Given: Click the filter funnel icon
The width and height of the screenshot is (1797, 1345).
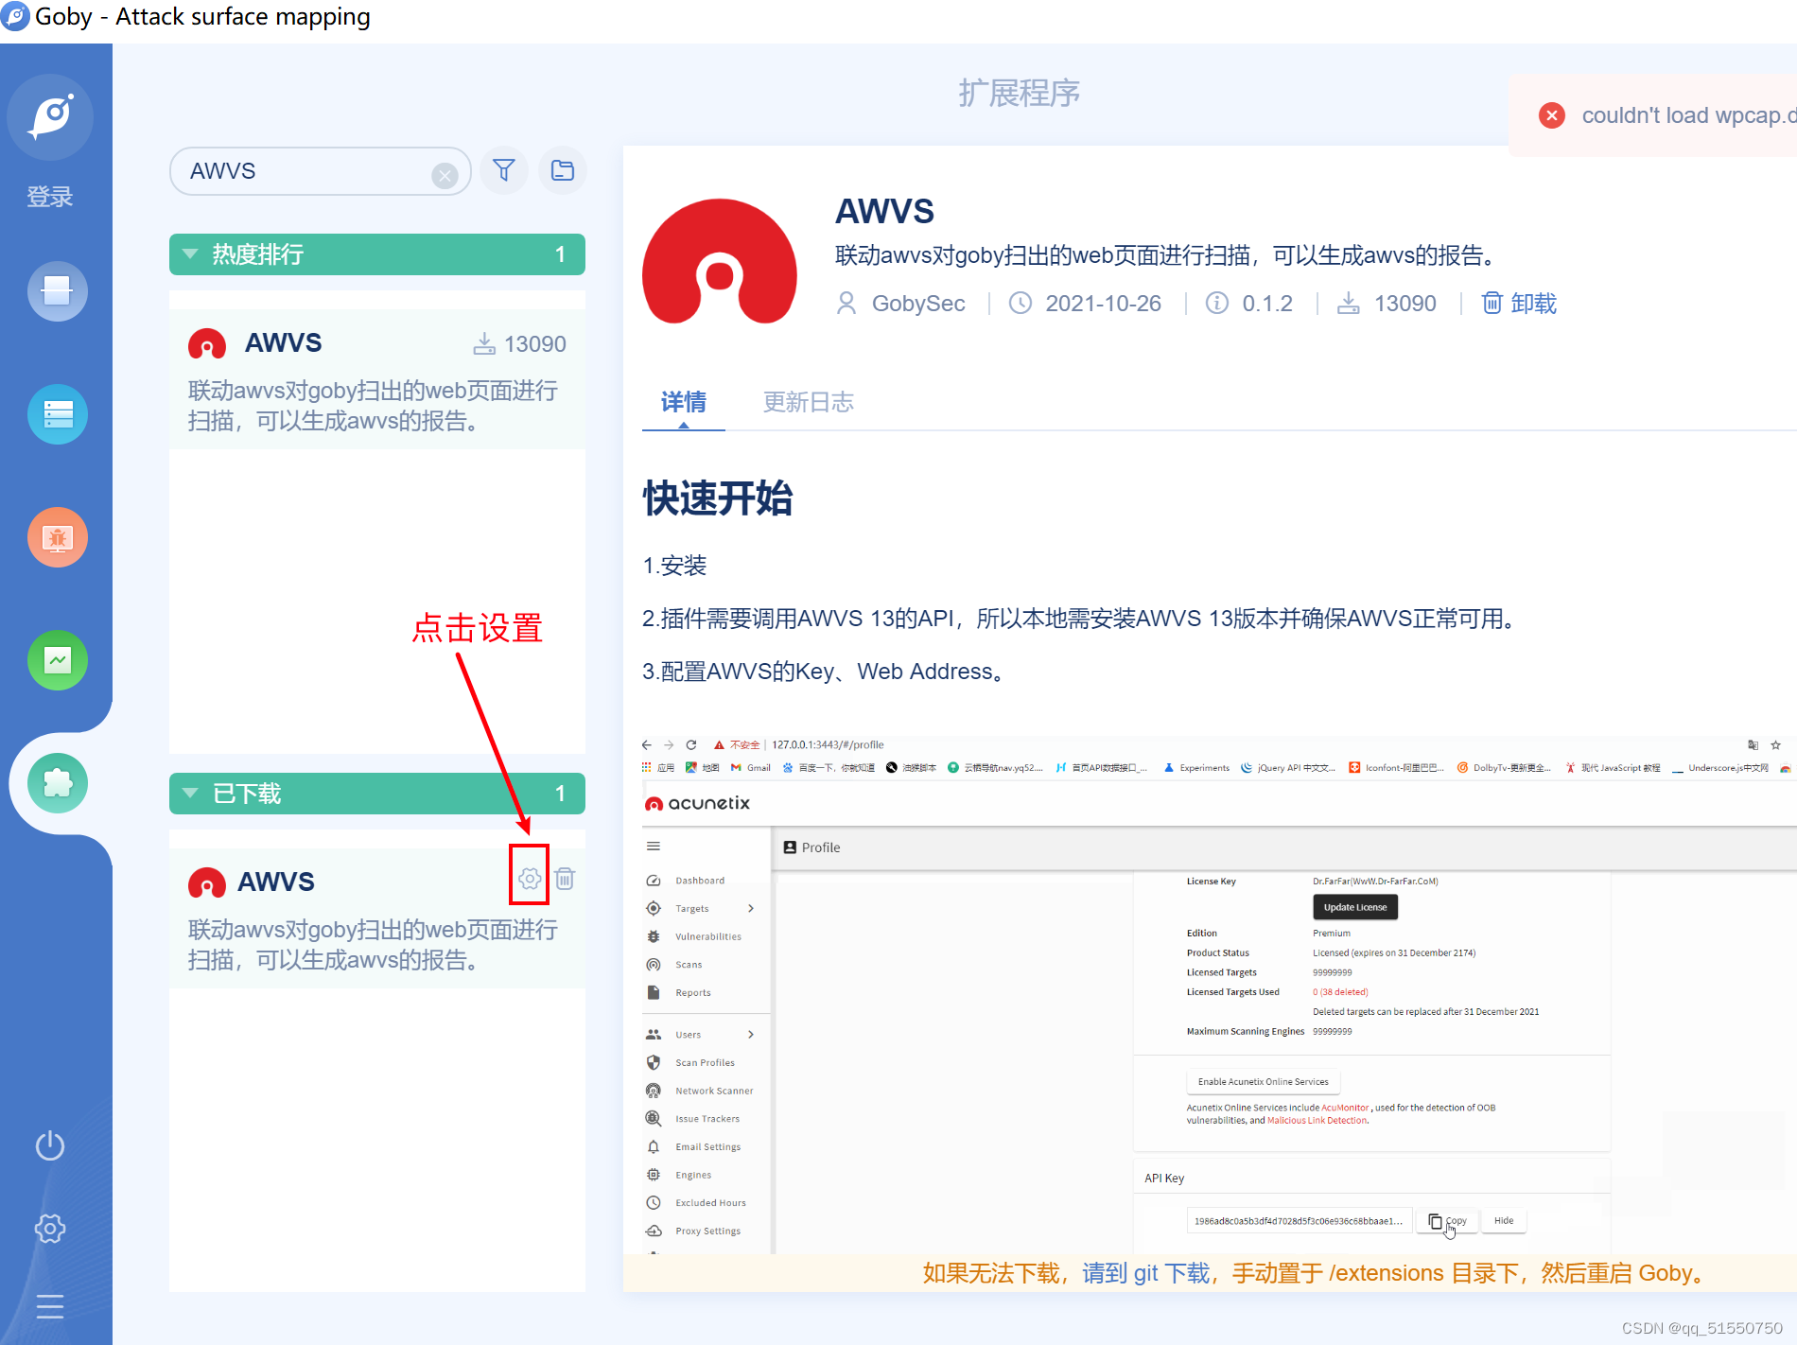Looking at the screenshot, I should click(x=504, y=170).
